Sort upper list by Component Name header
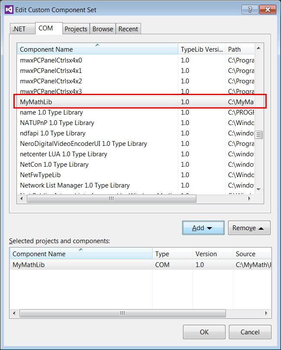Screen dimensions: 281x350 tap(98, 49)
